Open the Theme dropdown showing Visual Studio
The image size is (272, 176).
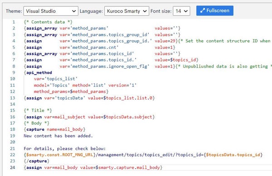51,11
